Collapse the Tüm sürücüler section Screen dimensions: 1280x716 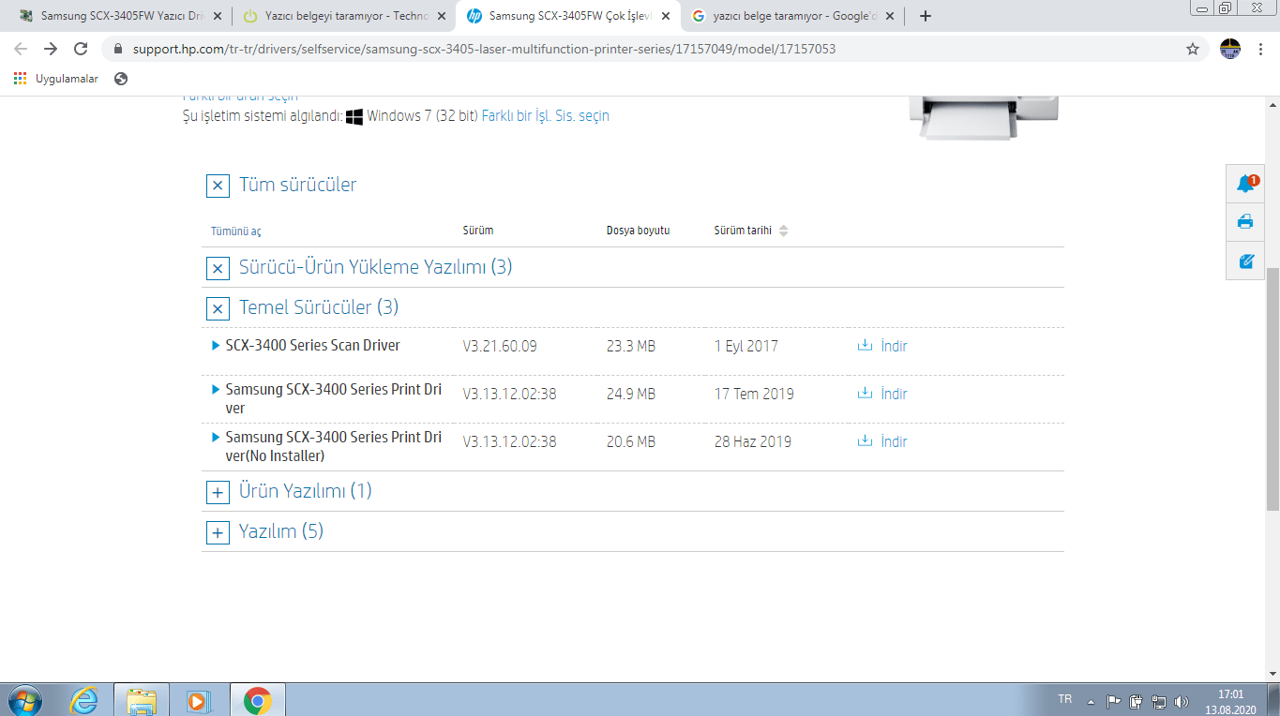218,186
